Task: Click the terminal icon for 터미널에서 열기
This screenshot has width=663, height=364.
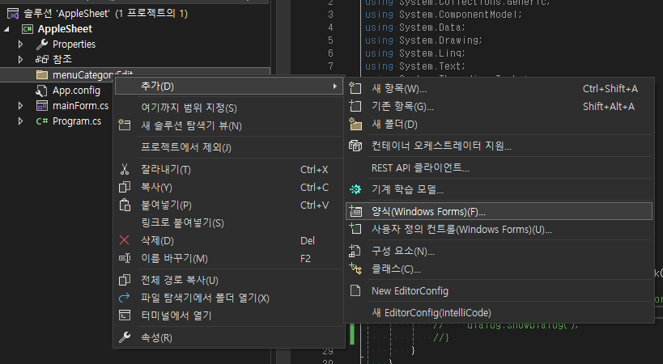Action: tap(125, 315)
